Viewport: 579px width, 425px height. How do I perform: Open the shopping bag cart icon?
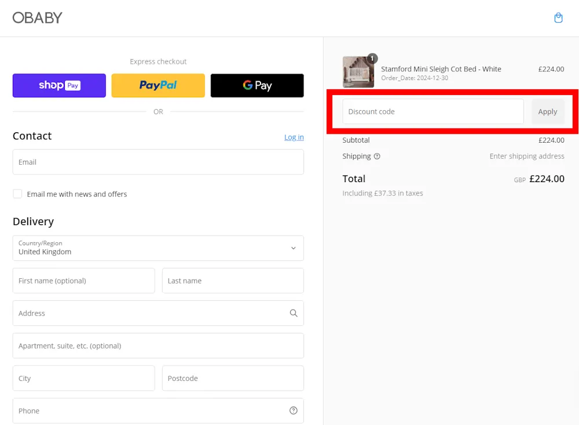click(558, 18)
